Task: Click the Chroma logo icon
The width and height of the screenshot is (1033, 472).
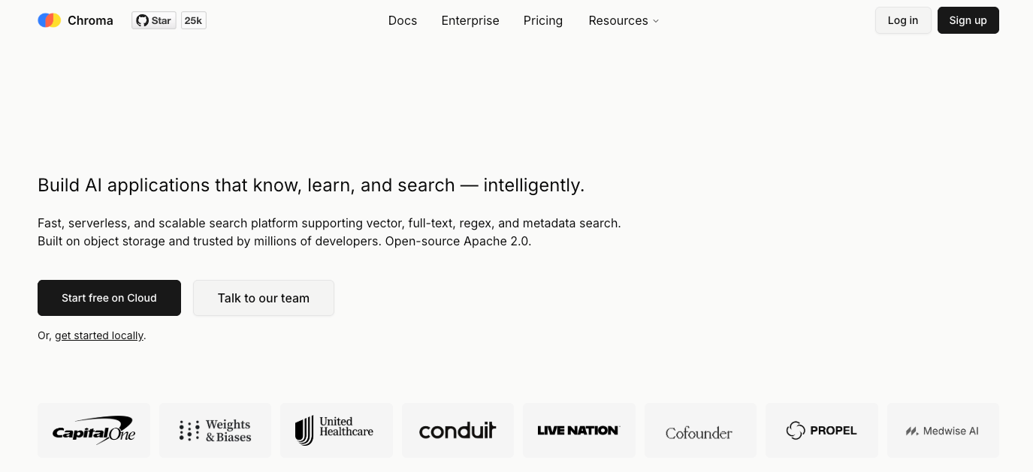Action: (50, 20)
